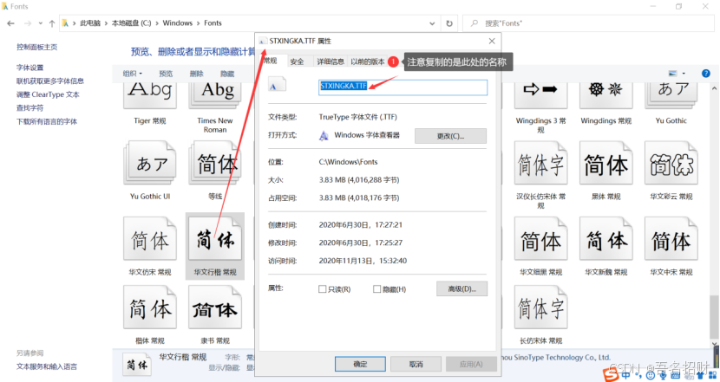
Task: Open the 查找字符 link
Action: (29, 107)
